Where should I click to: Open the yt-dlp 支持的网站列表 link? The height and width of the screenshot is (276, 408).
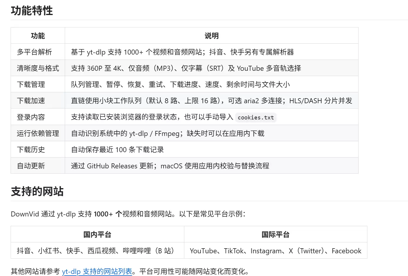(97, 271)
